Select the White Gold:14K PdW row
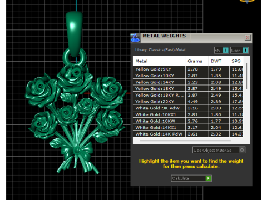The height and width of the screenshot is (200, 267). (188, 134)
